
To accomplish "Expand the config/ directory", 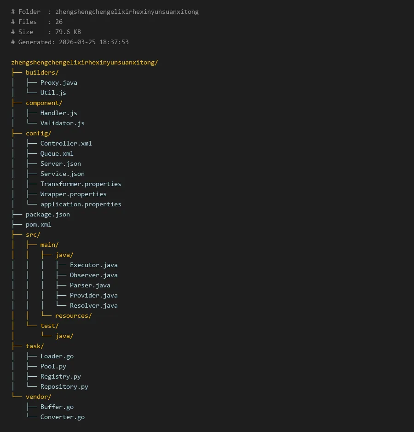I will [x=38, y=133].
